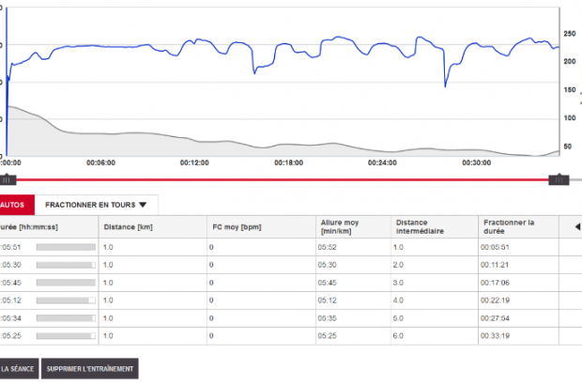Click the 00:30:00 mark on the time axis

point(477,162)
